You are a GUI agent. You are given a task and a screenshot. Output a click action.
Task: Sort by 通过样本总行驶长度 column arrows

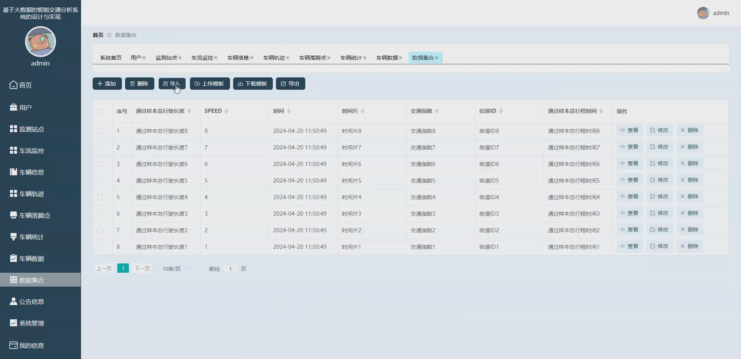[x=189, y=111]
